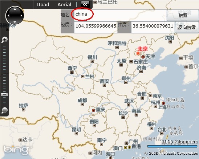Click the 银川 city marker

[x=92, y=61]
